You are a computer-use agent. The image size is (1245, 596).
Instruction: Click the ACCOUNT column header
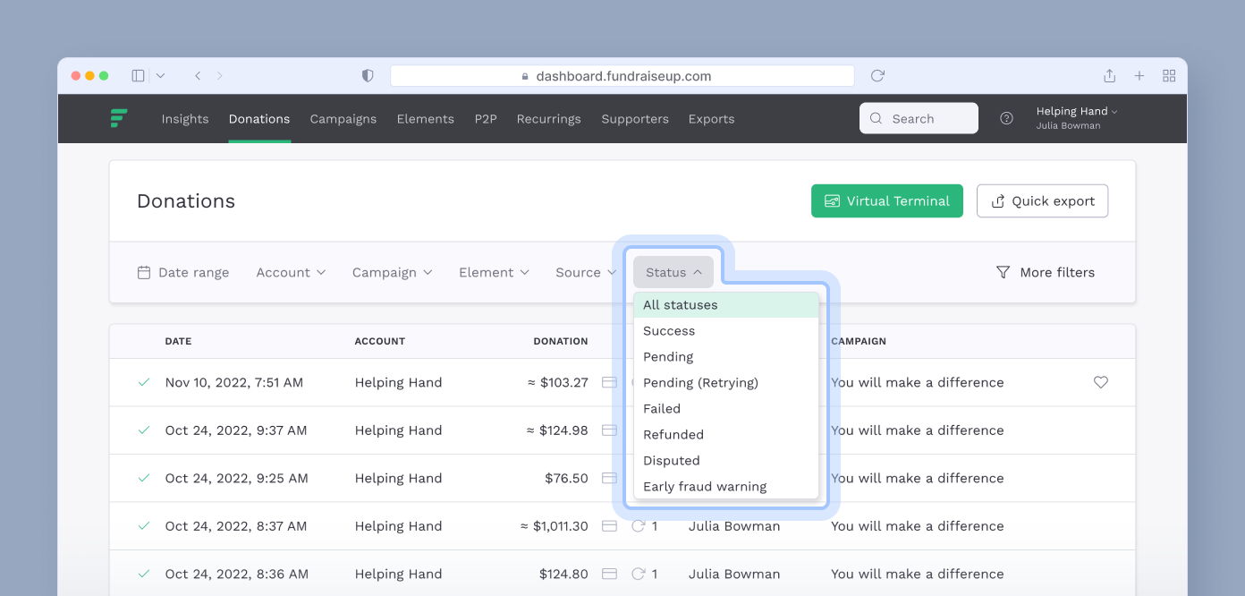pos(380,341)
